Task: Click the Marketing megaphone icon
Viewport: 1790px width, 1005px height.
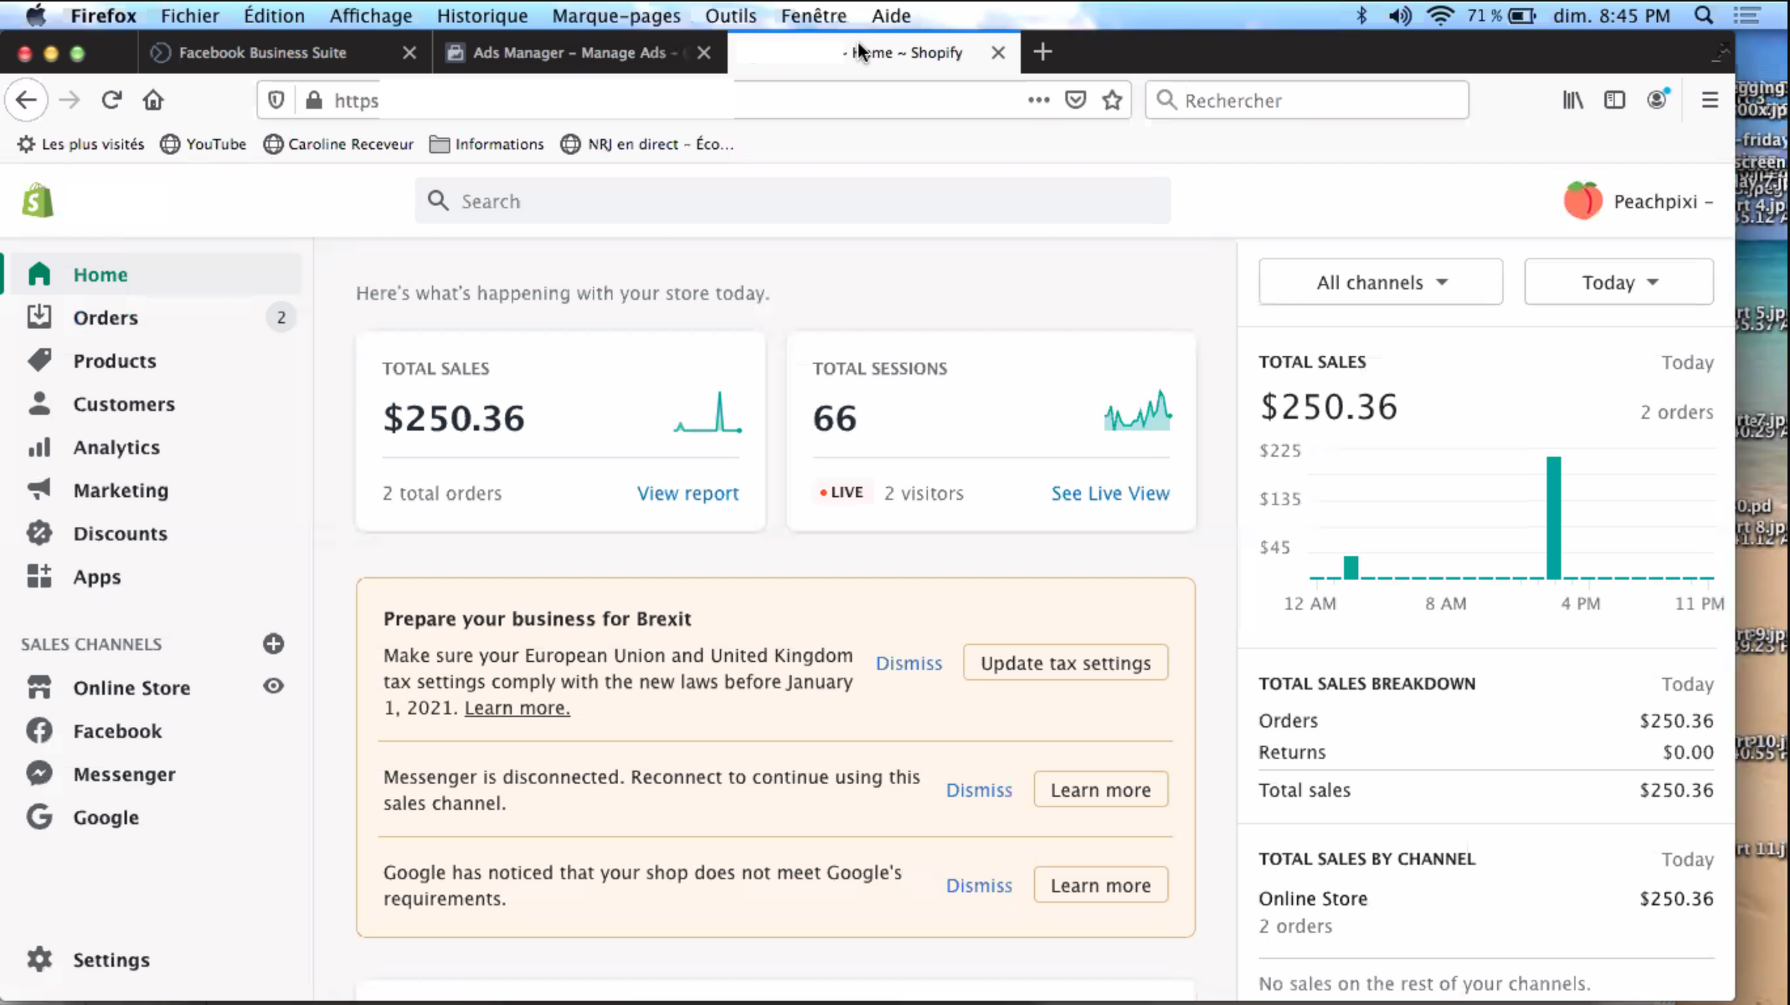Action: click(x=39, y=489)
